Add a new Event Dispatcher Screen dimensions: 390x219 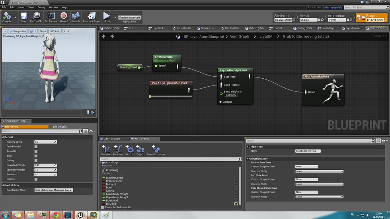click(156, 151)
